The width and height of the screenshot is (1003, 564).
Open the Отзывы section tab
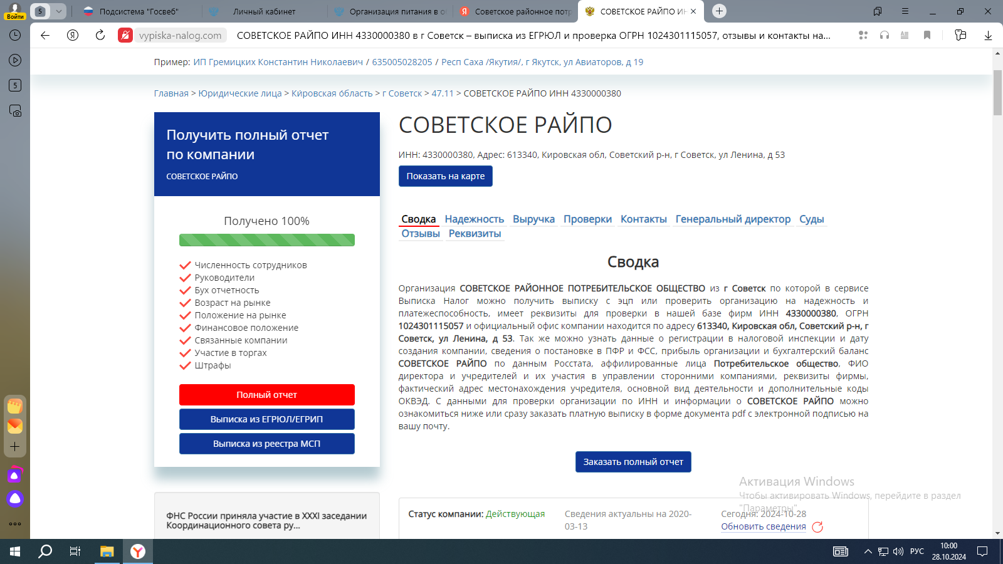(421, 234)
